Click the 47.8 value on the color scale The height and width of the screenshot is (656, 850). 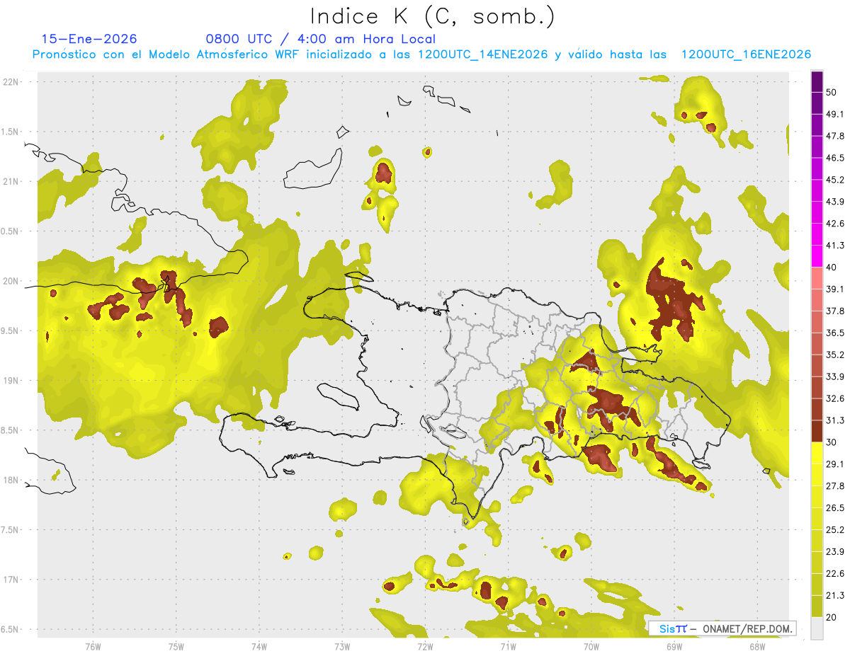(835, 136)
